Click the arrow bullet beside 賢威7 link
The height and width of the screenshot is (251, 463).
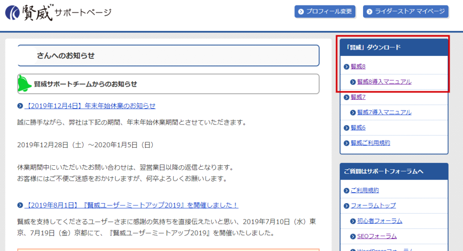(x=347, y=98)
